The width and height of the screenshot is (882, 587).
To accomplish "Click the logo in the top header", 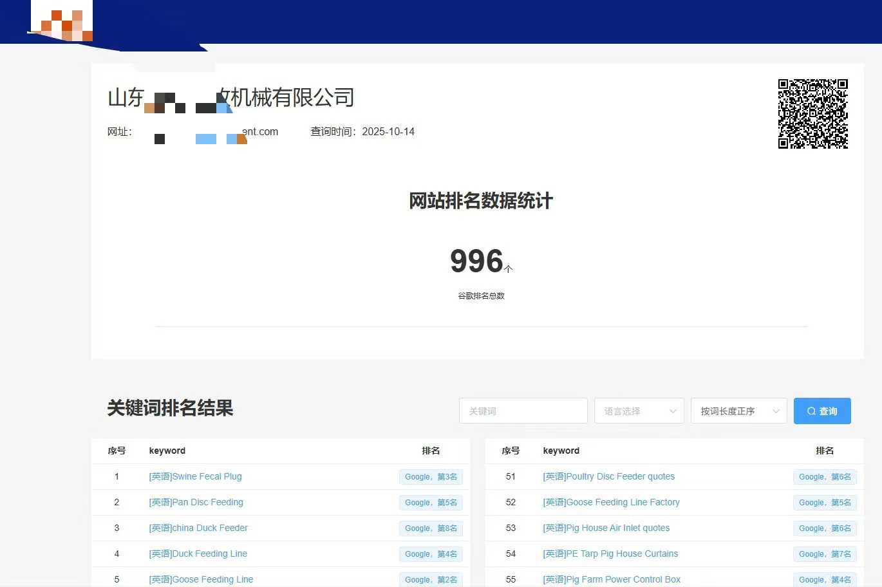I will tap(62, 24).
